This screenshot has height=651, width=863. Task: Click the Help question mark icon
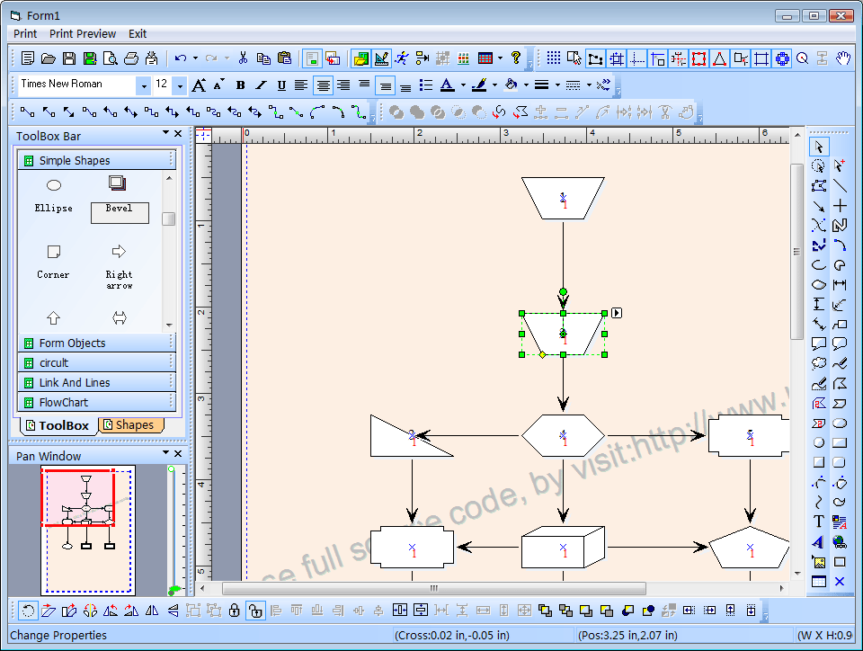coord(516,58)
